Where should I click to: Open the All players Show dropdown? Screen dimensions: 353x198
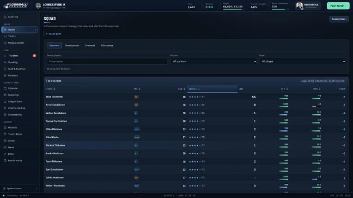[x=302, y=61]
